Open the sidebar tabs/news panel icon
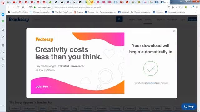The width and height of the screenshot is (200, 112). tap(3, 58)
